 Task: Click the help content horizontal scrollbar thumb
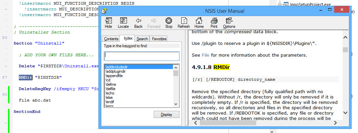tap(228, 123)
